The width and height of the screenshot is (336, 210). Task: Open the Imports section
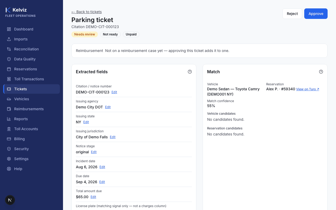click(x=31, y=39)
